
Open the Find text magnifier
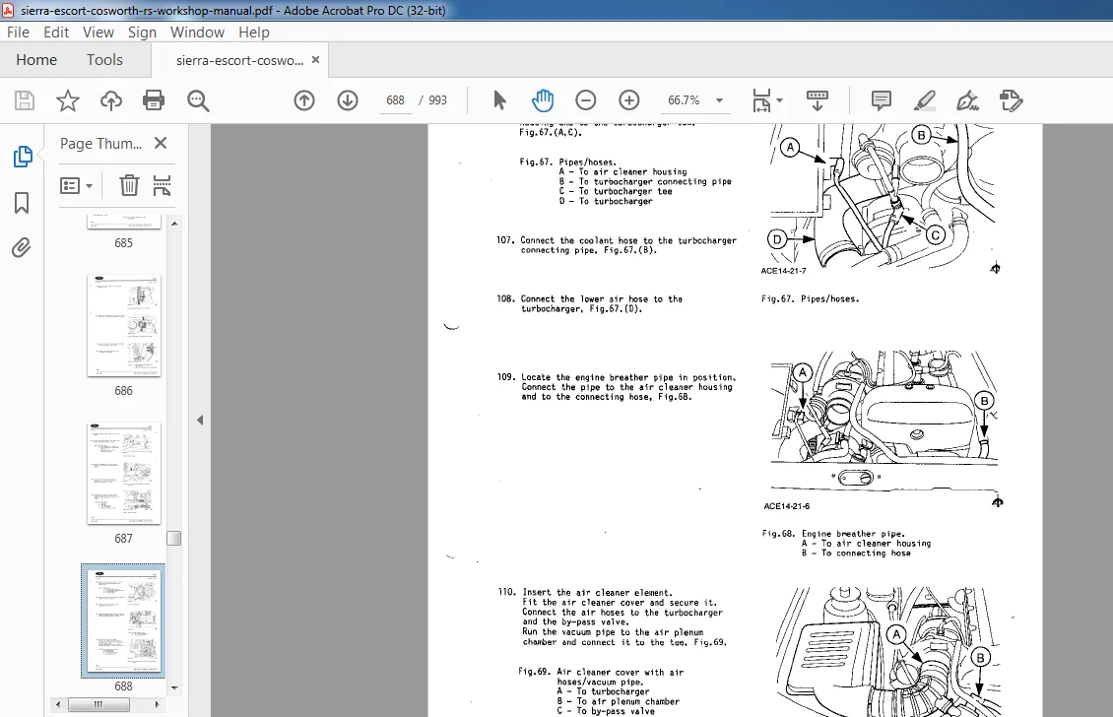[198, 100]
